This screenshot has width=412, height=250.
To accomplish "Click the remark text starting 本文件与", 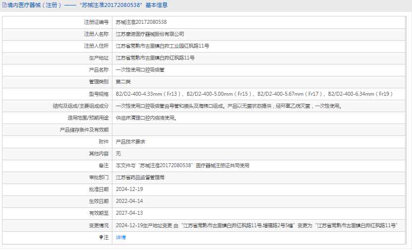I will point(182,166).
